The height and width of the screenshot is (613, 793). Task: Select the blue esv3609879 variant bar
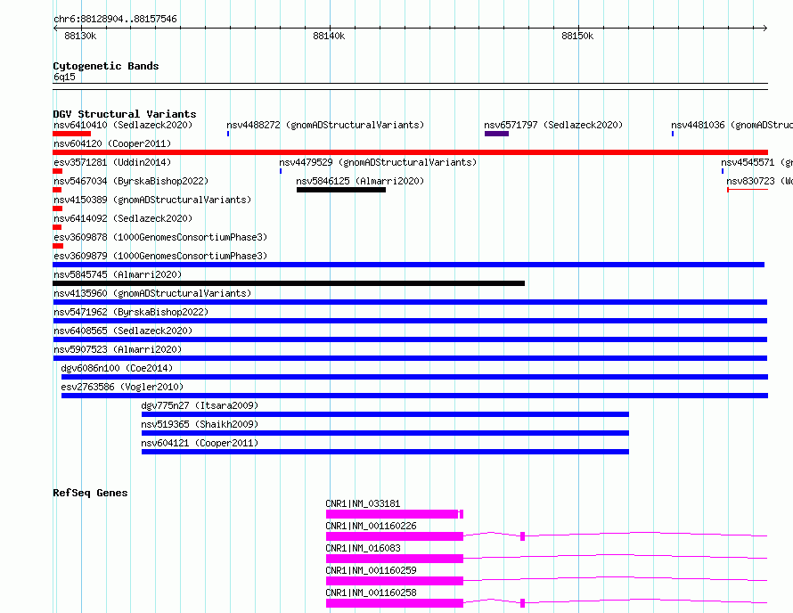coord(409,265)
